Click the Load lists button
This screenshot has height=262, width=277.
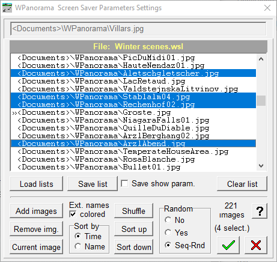[x=36, y=184]
